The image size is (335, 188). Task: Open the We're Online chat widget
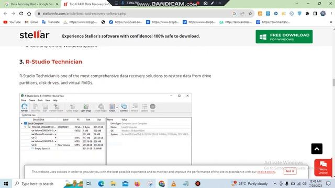point(323,168)
